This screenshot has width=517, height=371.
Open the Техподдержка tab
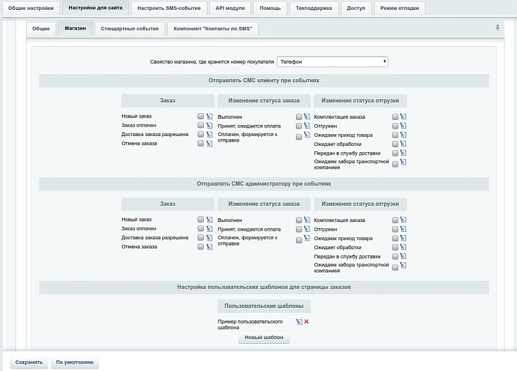coord(314,8)
